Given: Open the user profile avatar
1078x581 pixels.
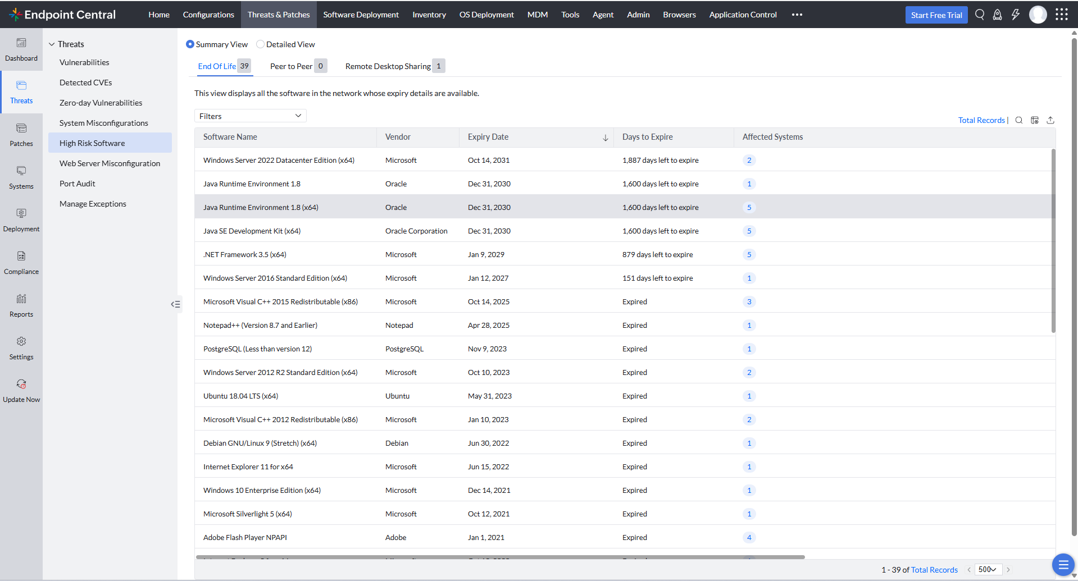Looking at the screenshot, I should (1038, 15).
